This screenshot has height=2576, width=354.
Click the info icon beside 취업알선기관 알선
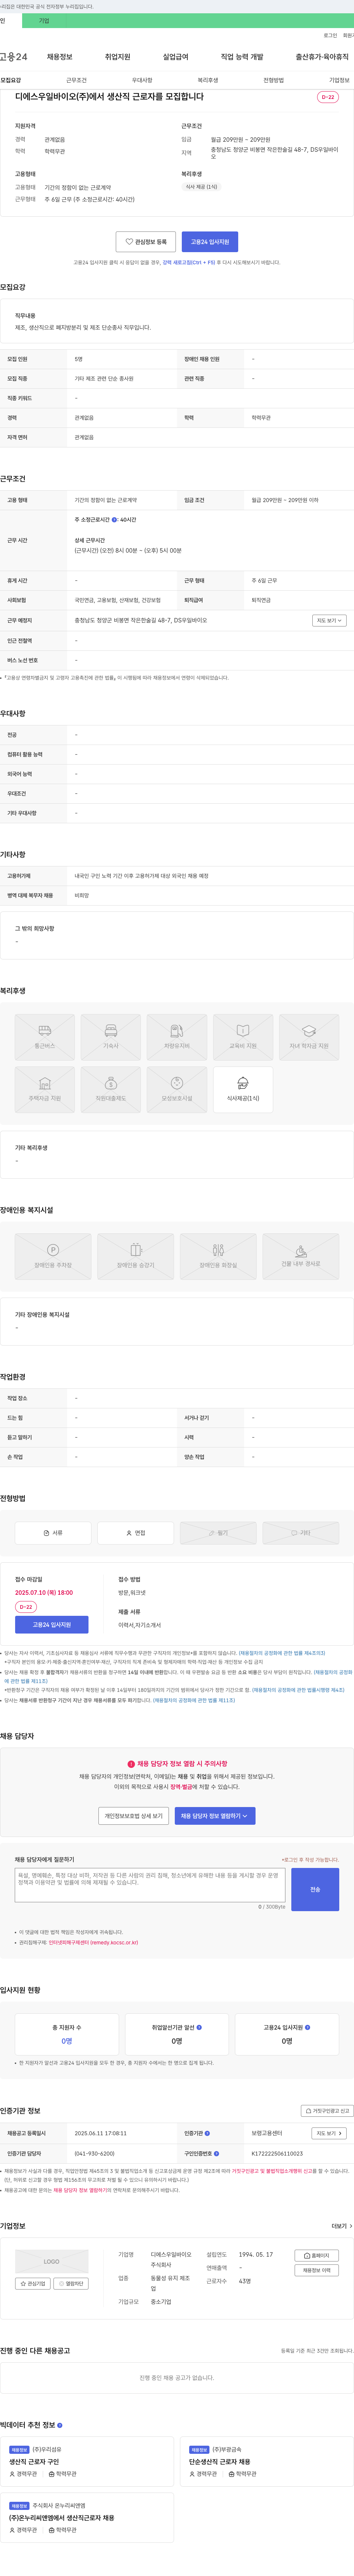(x=199, y=2027)
